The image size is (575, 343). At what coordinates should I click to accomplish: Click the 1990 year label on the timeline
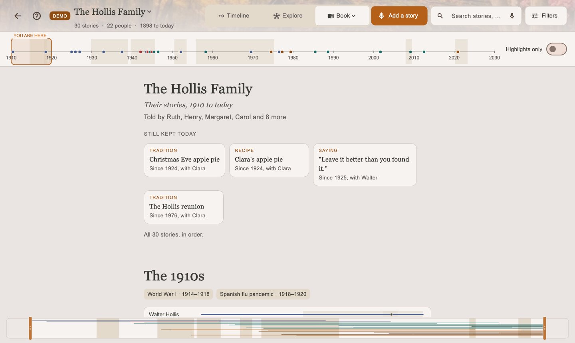point(333,58)
